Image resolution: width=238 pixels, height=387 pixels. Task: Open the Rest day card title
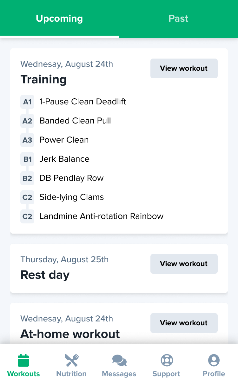click(45, 275)
